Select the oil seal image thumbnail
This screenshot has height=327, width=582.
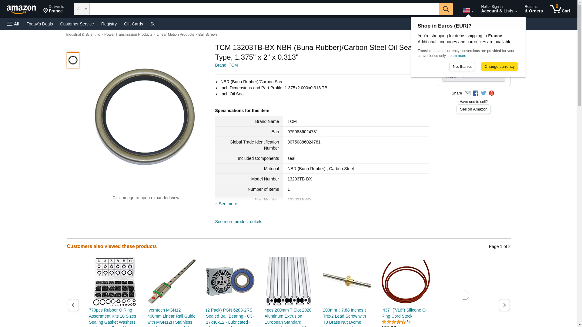73,60
